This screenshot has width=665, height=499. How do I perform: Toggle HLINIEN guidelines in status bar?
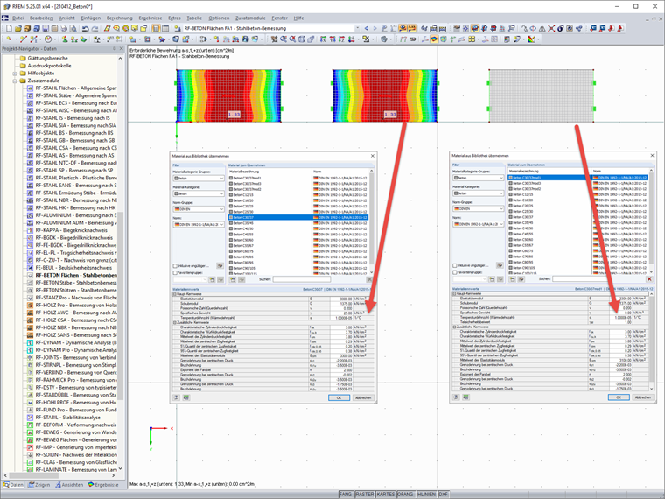tap(426, 495)
